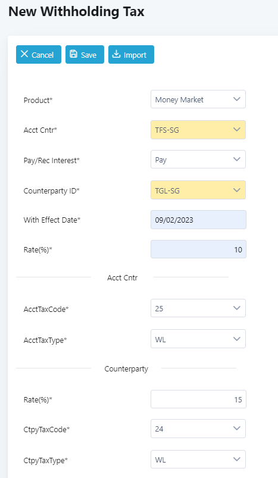
Task: Open Pay/Rec Interest dropdown
Action: [x=198, y=159]
